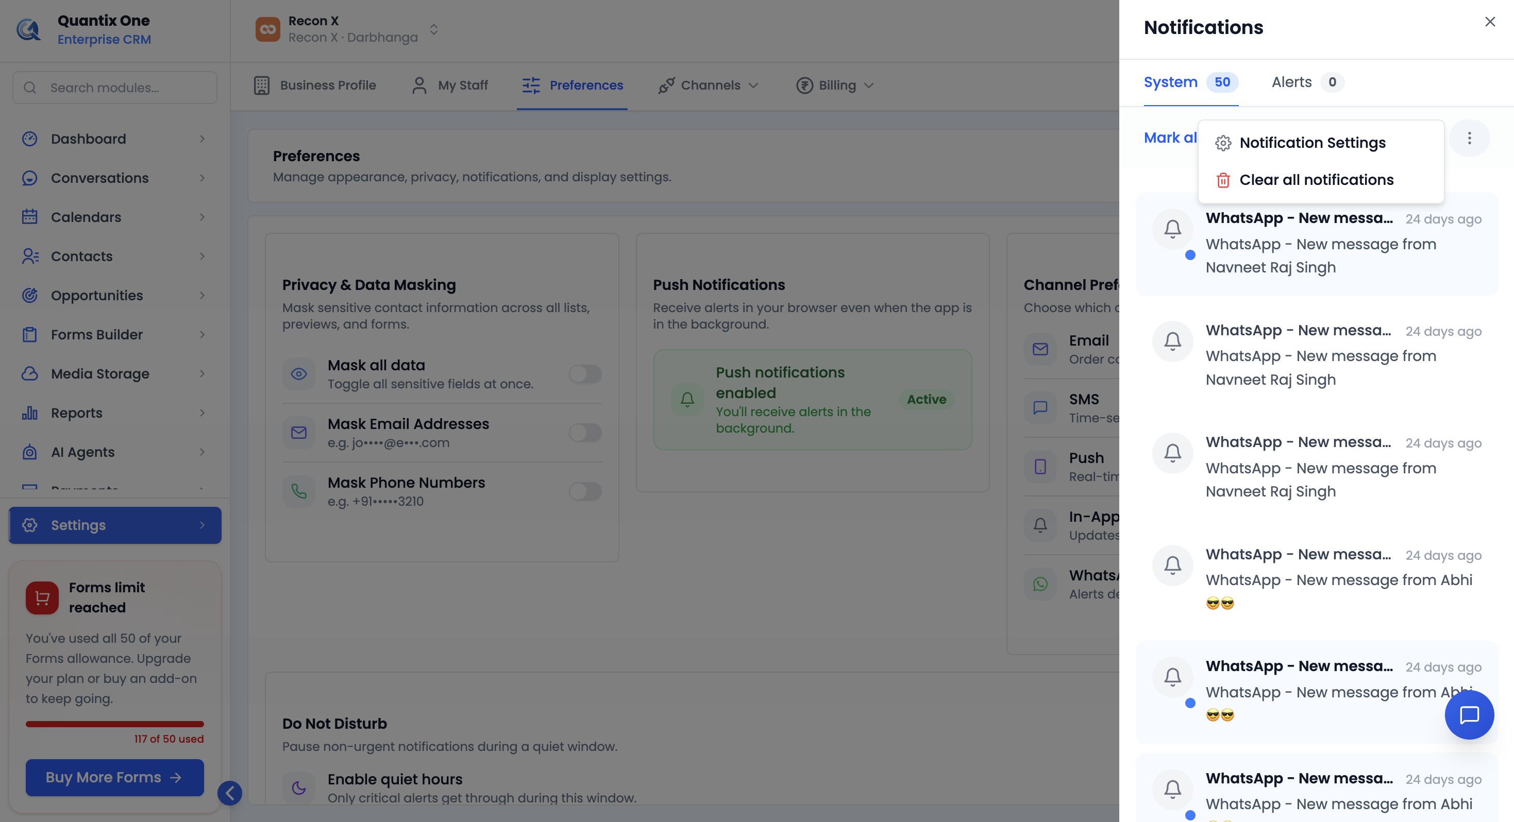
Task: Open the Channels dropdown tab
Action: click(x=708, y=85)
